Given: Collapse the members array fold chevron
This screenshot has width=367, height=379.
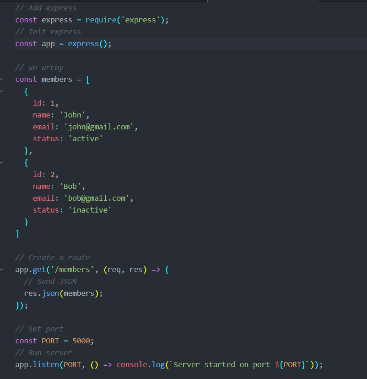Looking at the screenshot, I should 1,80.
